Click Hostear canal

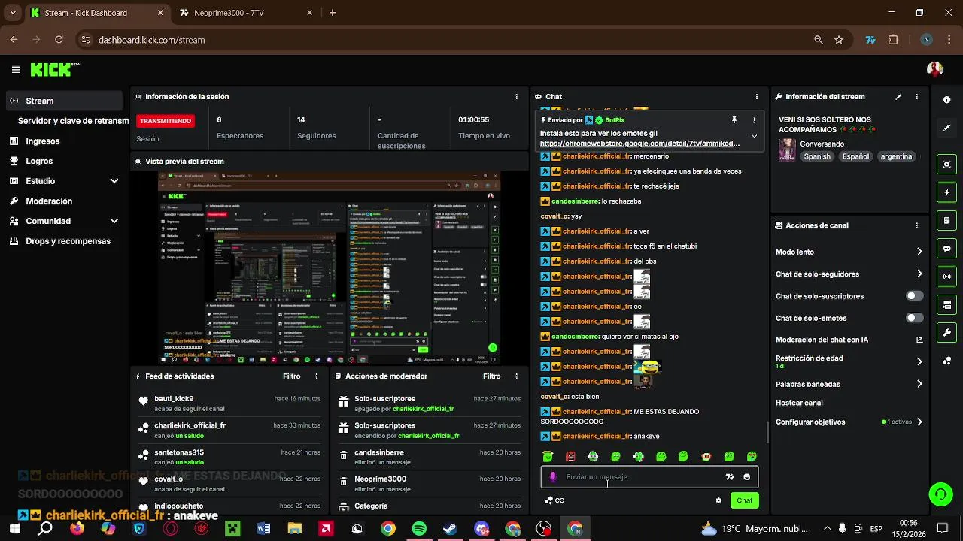pos(799,403)
